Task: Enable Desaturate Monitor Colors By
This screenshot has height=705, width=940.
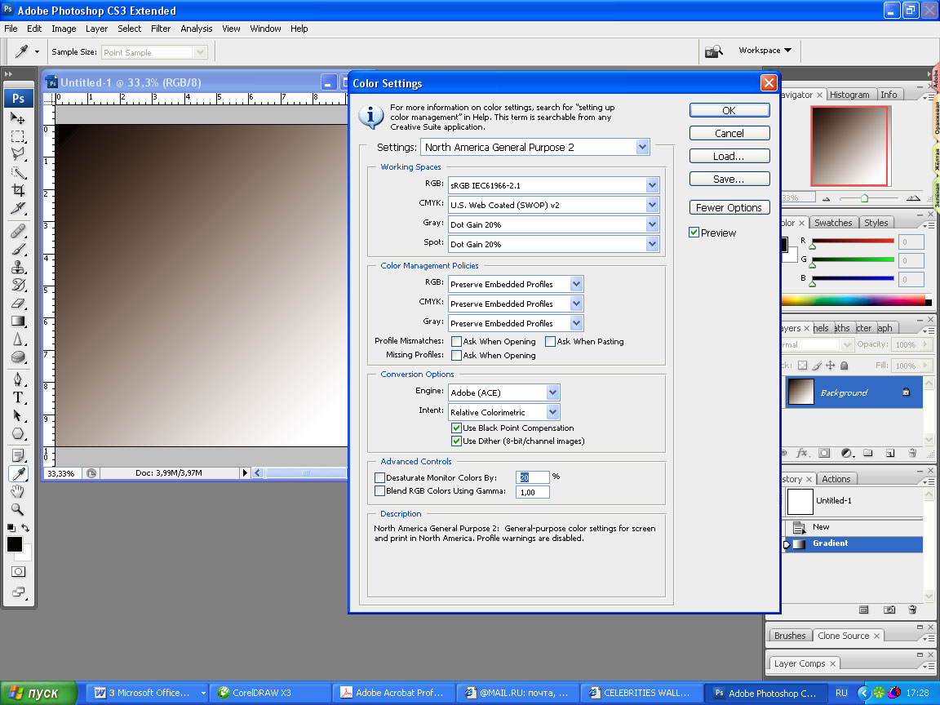Action: tap(379, 478)
